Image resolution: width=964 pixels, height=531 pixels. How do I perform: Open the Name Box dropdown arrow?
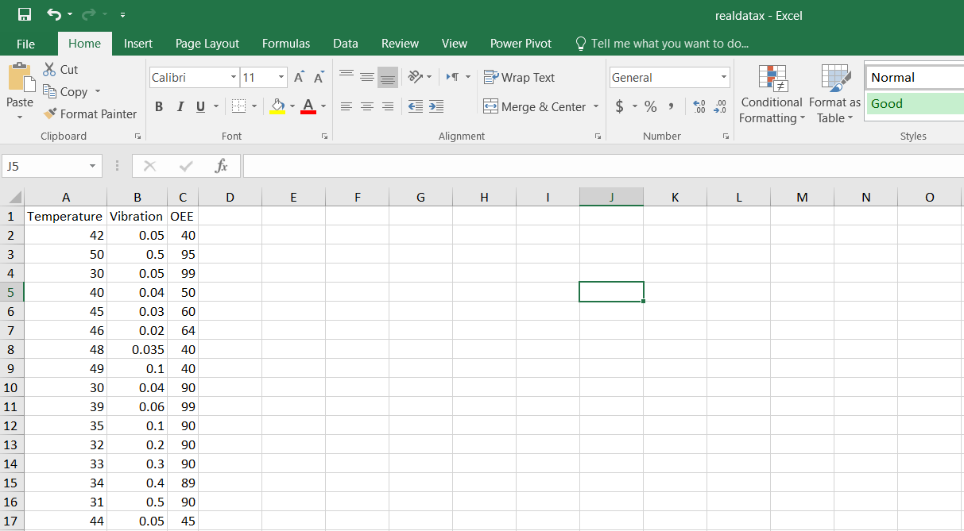click(x=92, y=167)
